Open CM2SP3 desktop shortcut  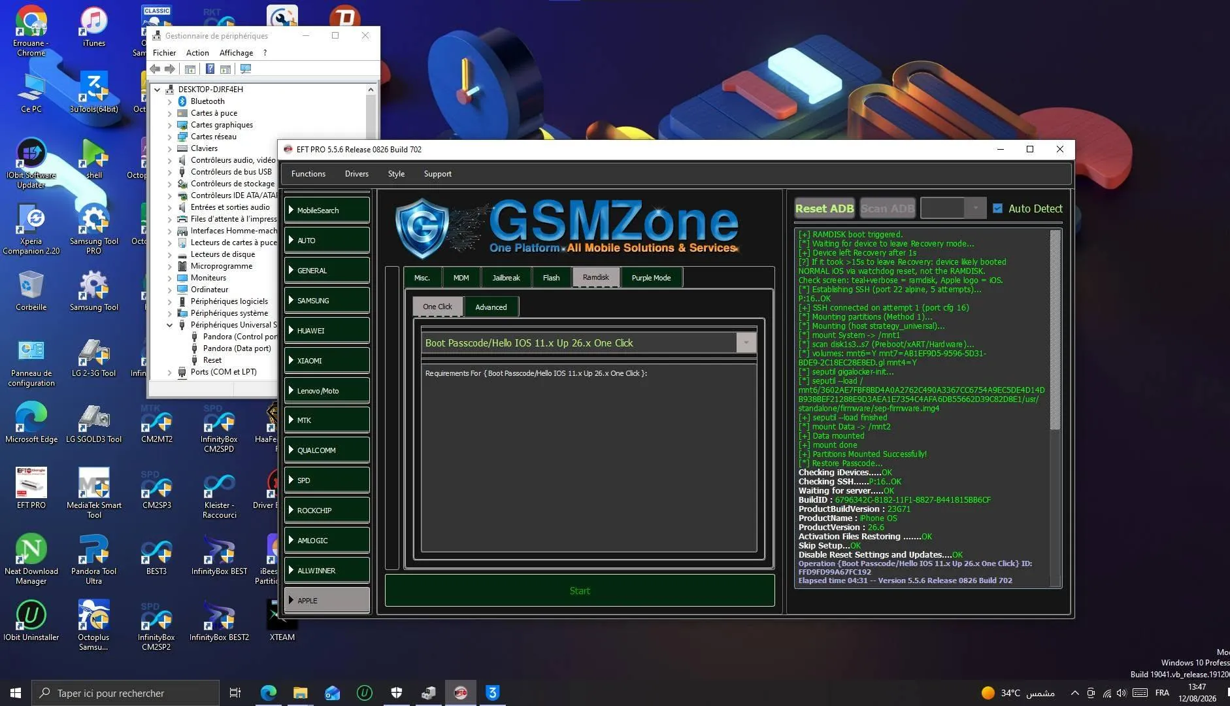click(156, 488)
